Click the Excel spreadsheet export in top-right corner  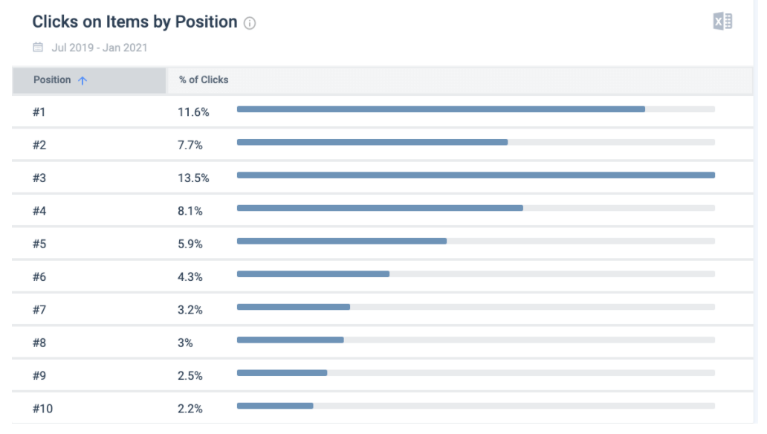(722, 20)
